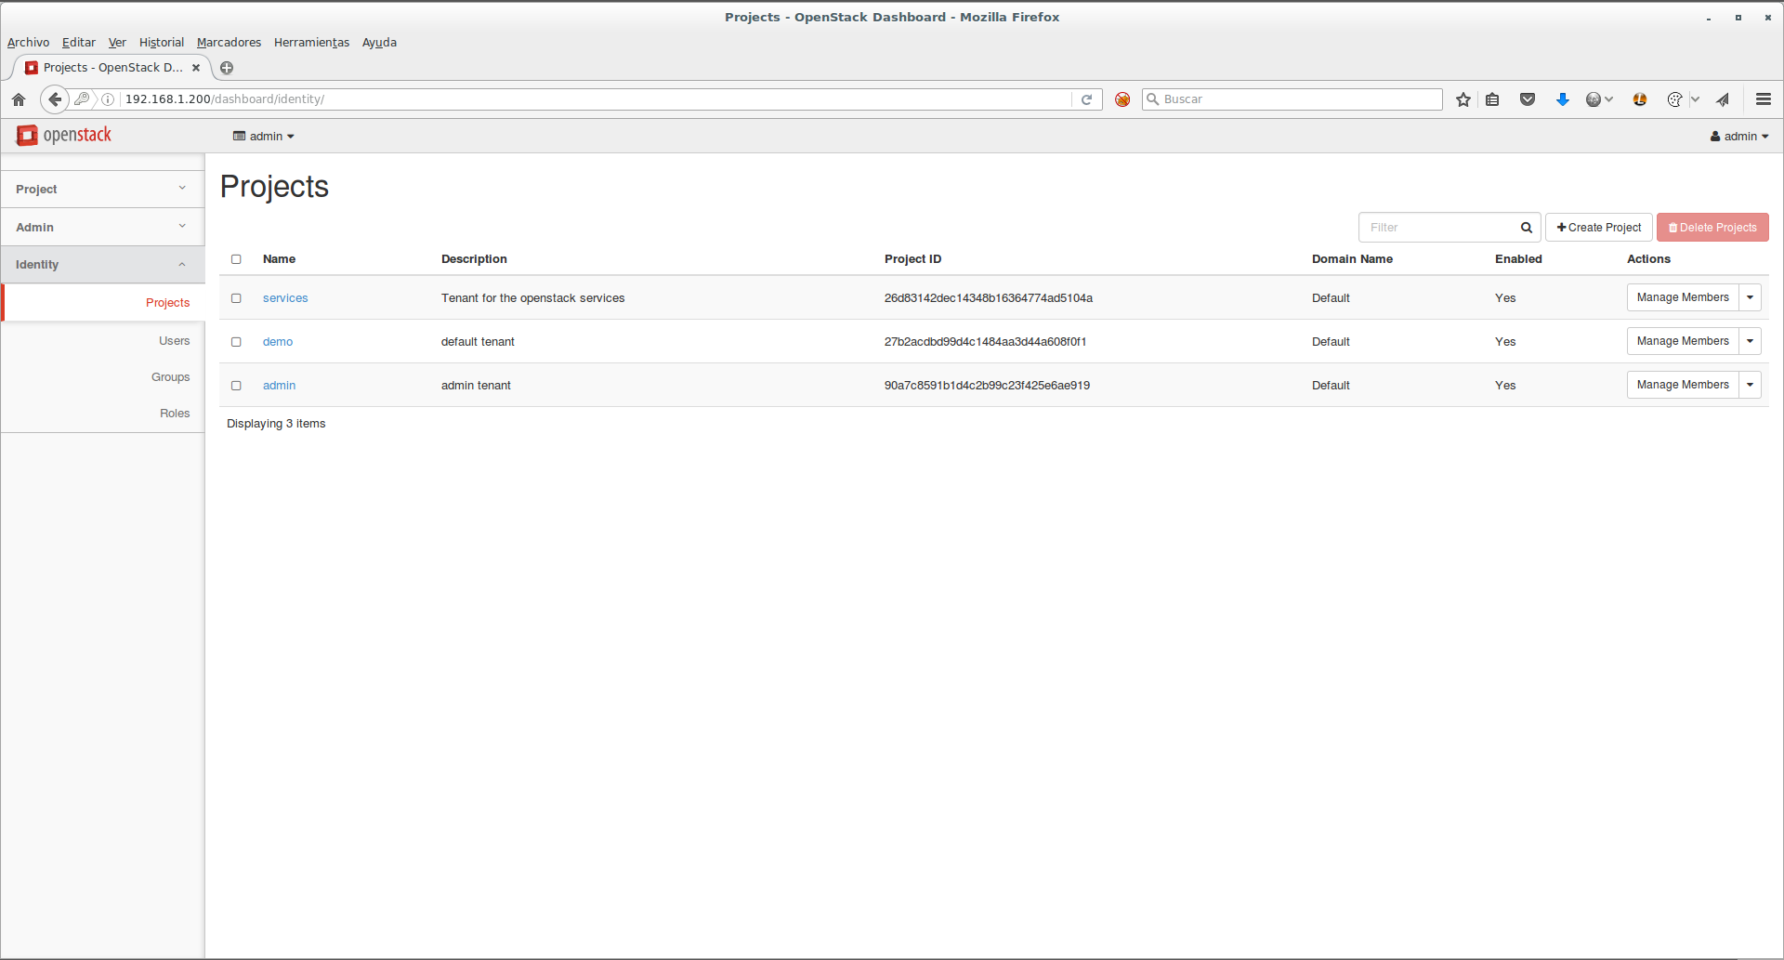Screen dimensions: 1784x960
Task: Check the select-all checkbox in header
Action: coord(236,259)
